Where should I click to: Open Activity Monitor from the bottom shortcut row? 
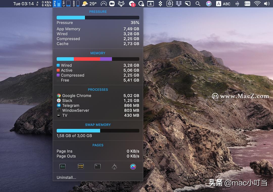point(62,166)
